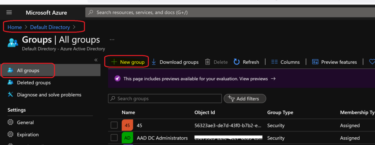The image size is (375, 145).
Task: Tick the checkbox for AAD DC Administrators
Action: 114,138
